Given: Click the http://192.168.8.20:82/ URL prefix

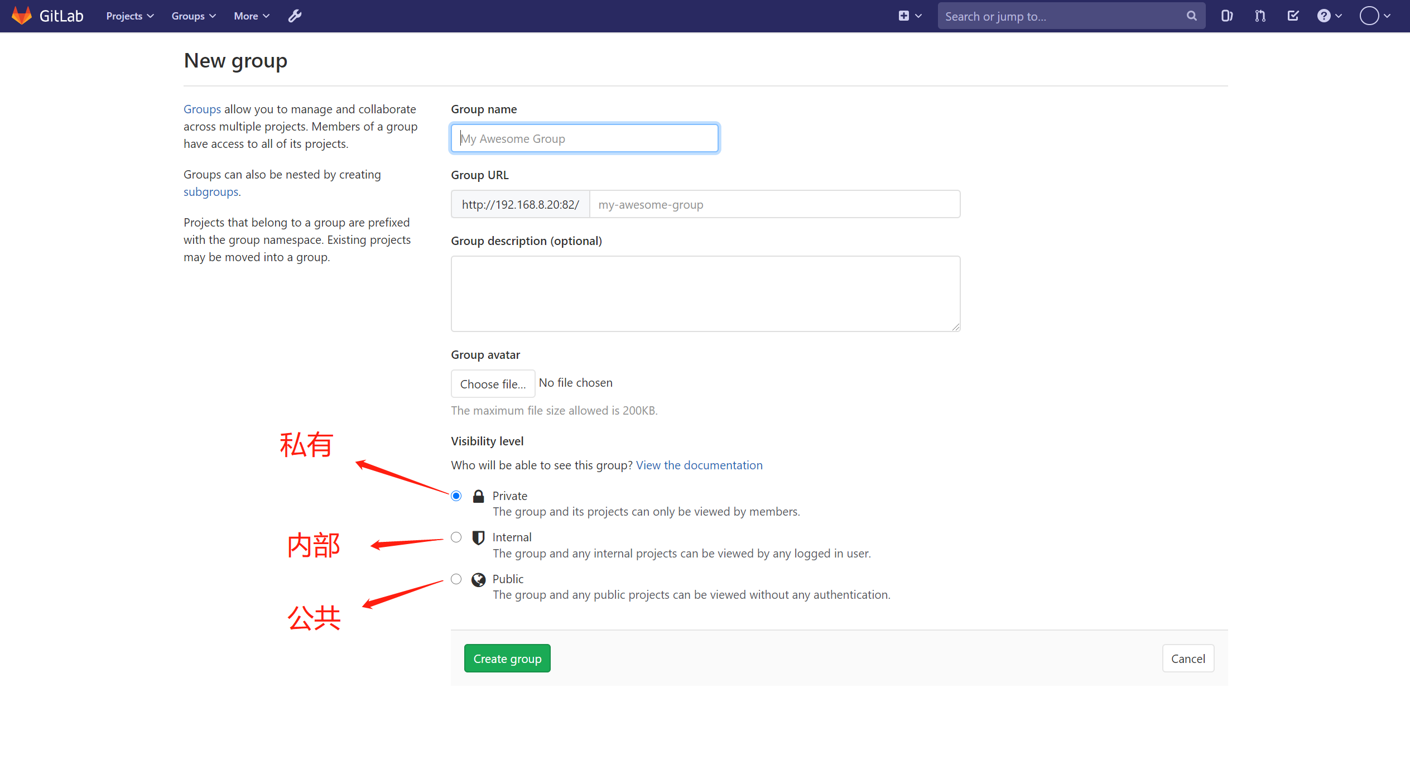Looking at the screenshot, I should point(520,204).
